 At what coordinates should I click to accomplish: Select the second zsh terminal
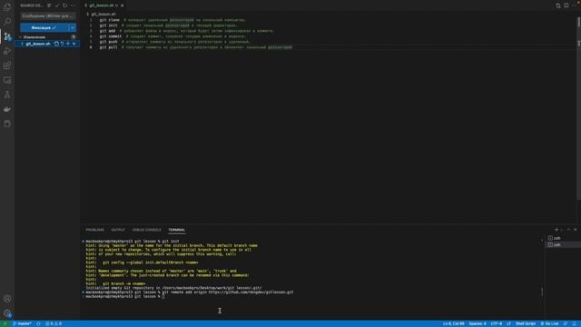563,244
